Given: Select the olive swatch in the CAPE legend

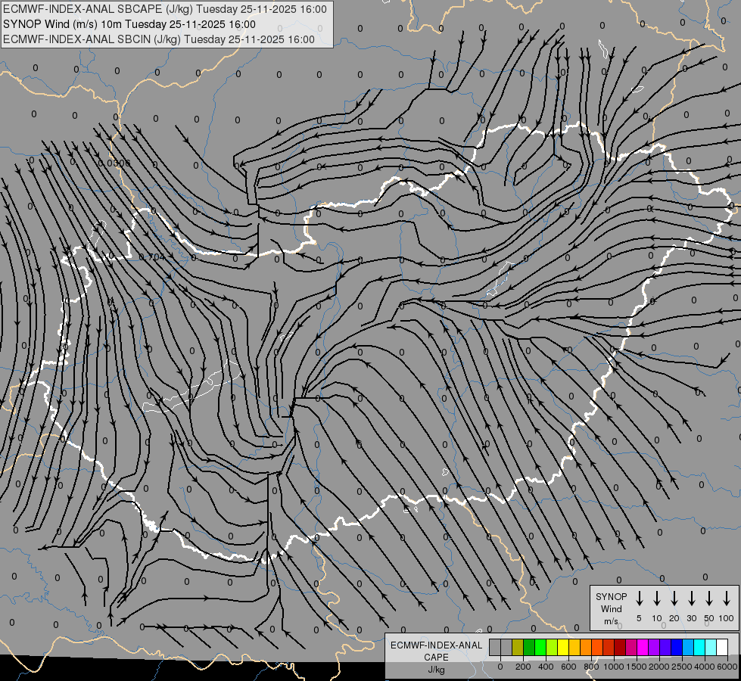Looking at the screenshot, I should click(x=518, y=647).
